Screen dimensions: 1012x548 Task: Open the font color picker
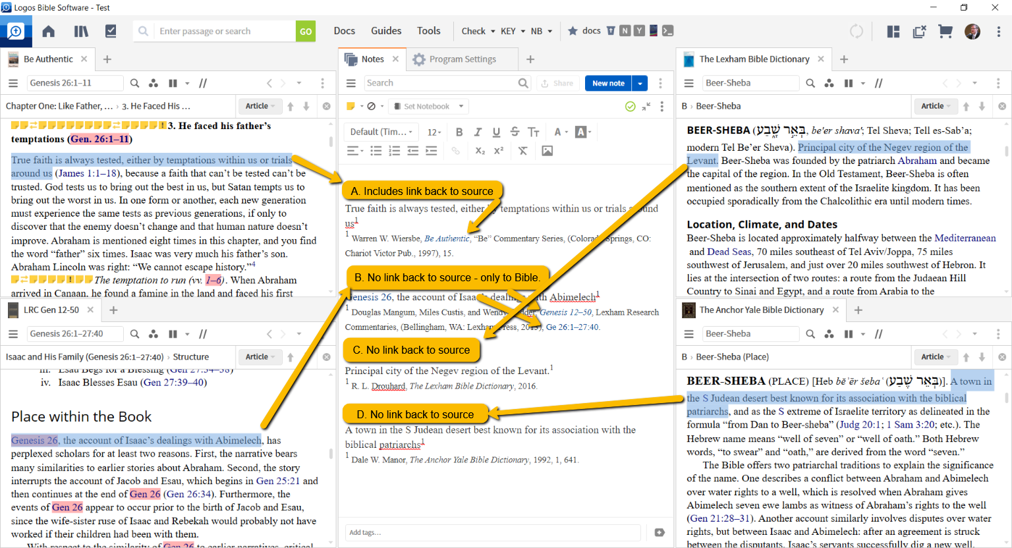561,132
